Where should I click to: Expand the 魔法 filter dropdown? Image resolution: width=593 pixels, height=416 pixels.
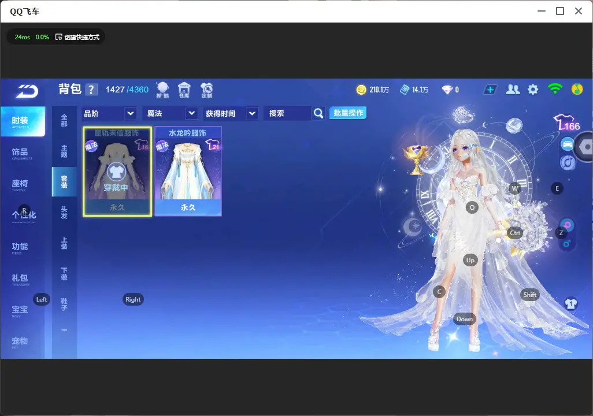[x=171, y=113]
